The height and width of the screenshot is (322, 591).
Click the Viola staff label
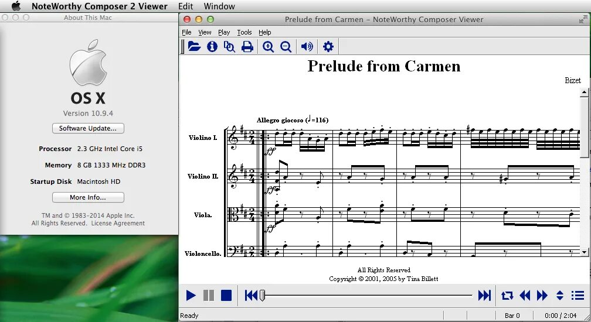pos(203,215)
